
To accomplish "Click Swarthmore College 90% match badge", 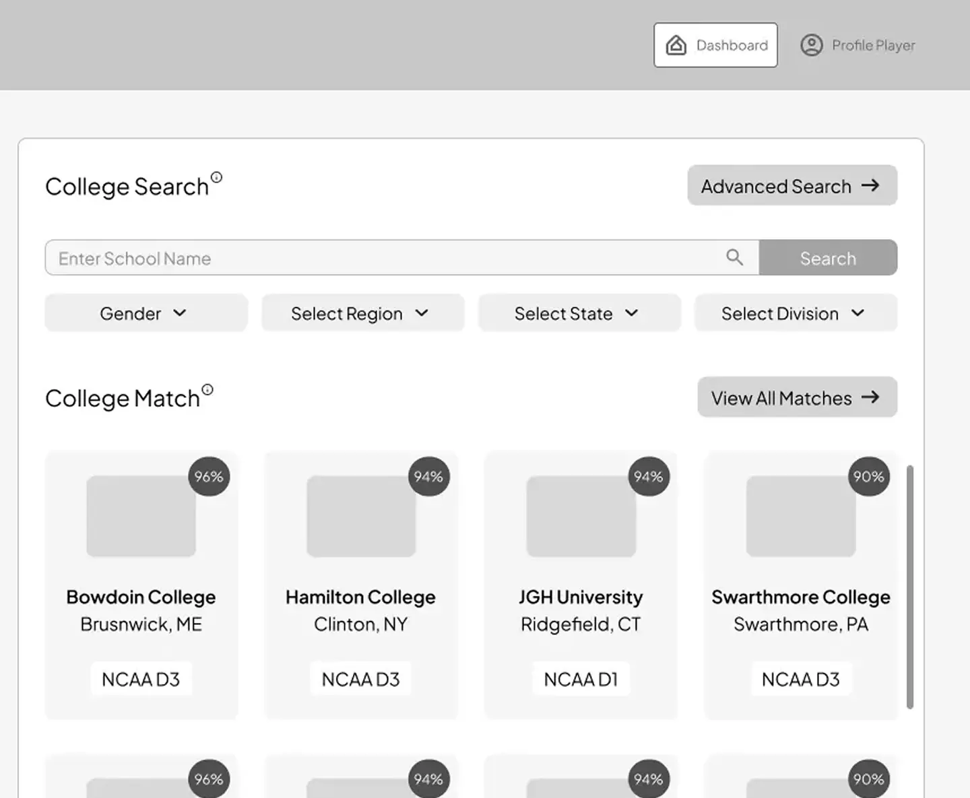I will [x=869, y=476].
